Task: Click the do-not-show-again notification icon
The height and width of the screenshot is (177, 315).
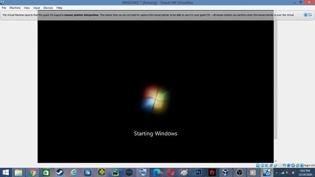Action: (x=310, y=15)
